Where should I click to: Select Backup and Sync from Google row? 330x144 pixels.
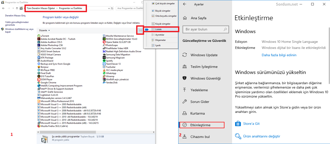tap(54, 64)
